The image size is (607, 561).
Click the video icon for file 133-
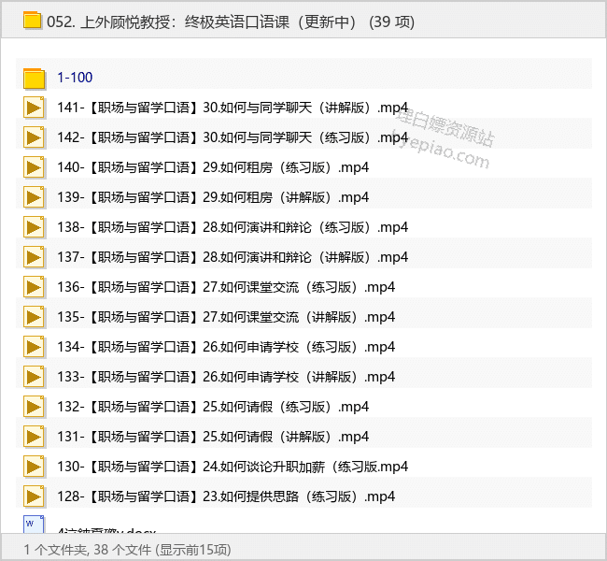(34, 377)
